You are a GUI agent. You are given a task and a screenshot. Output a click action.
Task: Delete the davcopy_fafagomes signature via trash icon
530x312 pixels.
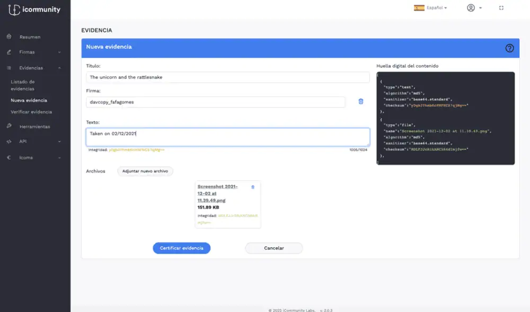[361, 101]
